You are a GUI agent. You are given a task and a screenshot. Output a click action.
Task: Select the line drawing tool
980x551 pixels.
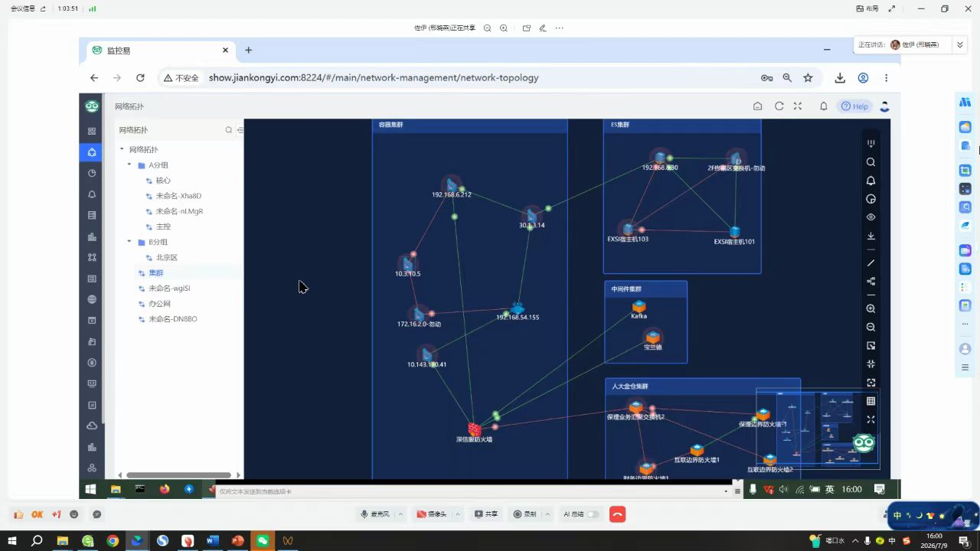point(871,263)
